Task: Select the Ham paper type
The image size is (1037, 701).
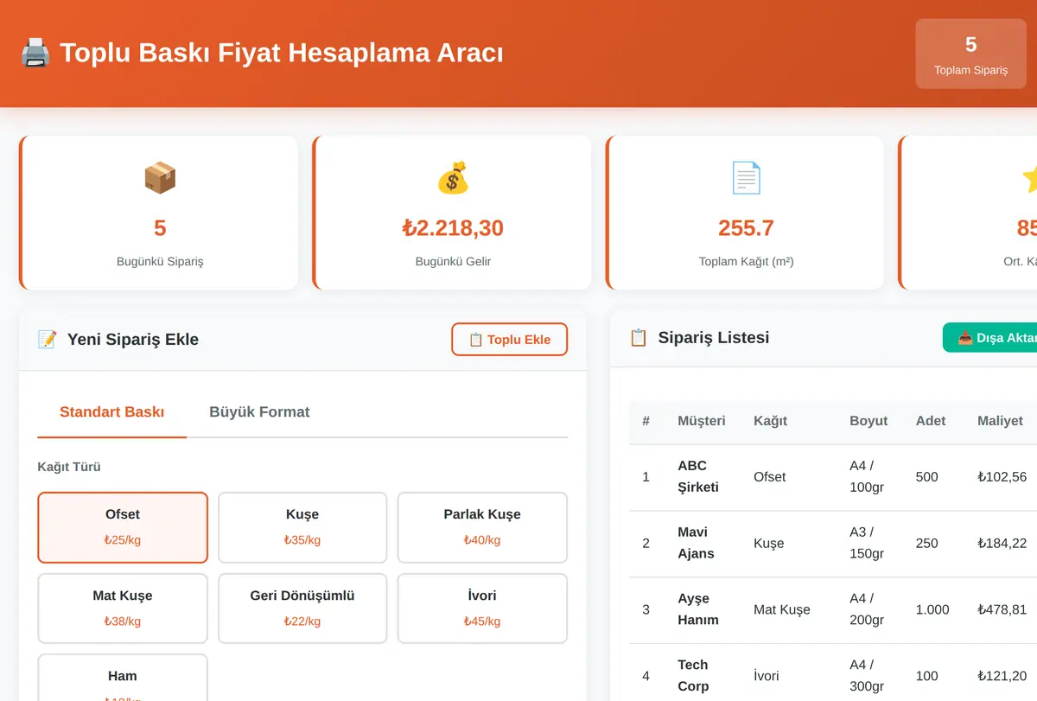Action: click(x=123, y=679)
